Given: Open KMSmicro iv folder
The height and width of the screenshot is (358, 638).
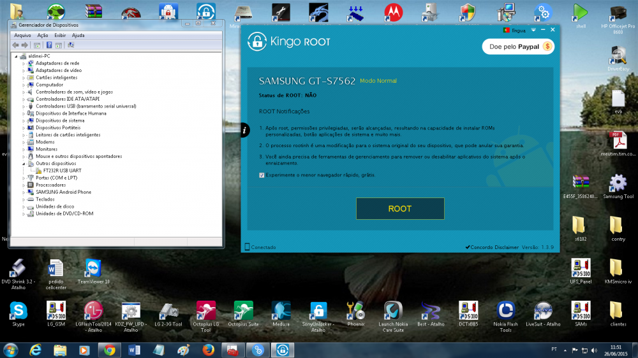Looking at the screenshot, I should [x=618, y=271].
